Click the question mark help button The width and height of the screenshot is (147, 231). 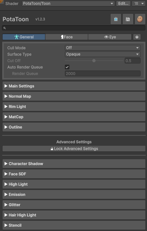pyautogui.click(x=137, y=37)
